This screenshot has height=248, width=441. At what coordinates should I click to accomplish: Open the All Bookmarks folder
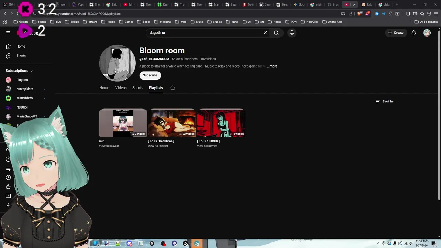point(426,22)
